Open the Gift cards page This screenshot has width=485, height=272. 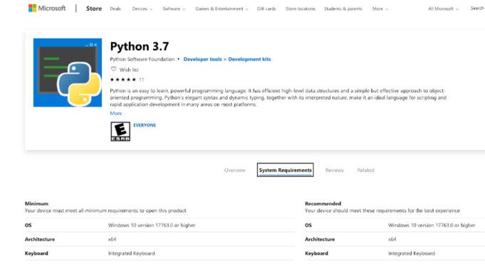[x=266, y=9]
